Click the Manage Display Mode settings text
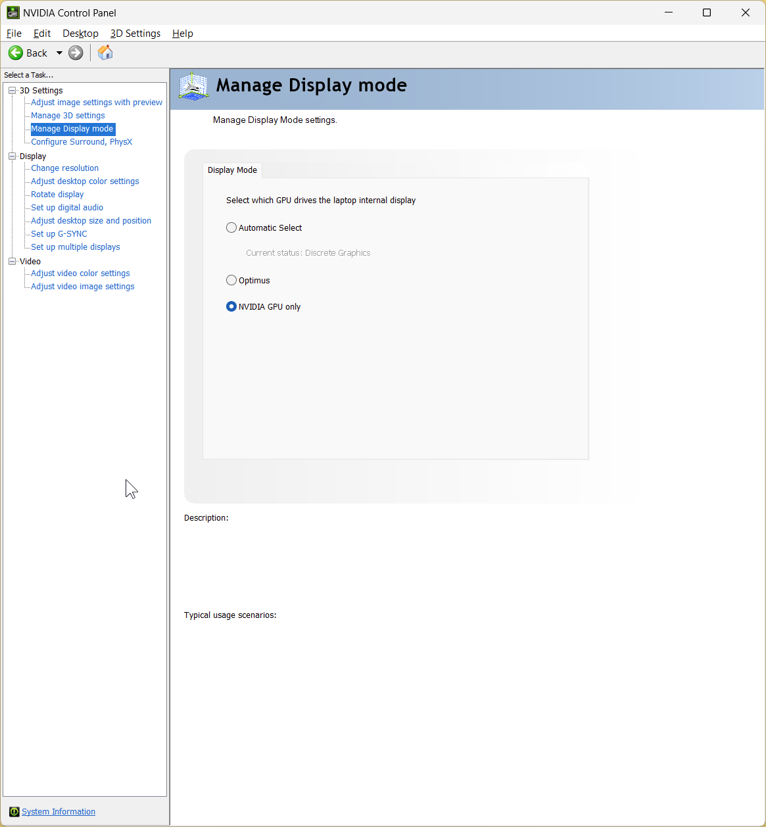 click(x=275, y=120)
